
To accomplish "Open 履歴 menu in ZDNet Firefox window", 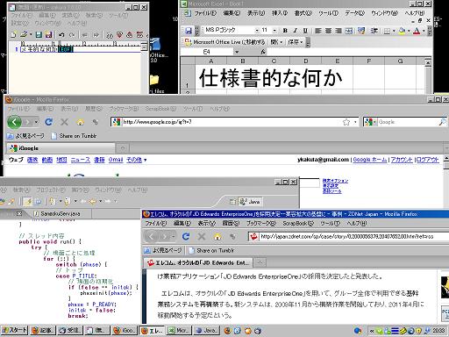I will [231, 223].
